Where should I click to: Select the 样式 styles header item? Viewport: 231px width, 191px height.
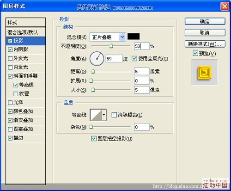[25, 23]
